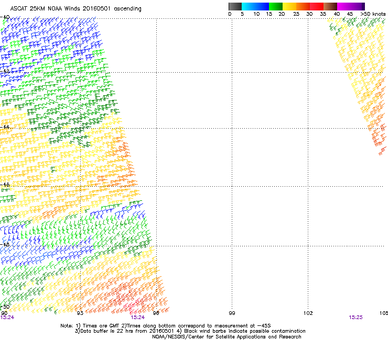
Task: Select the orange 25-30 knots legend segment
Action: pyautogui.click(x=303, y=6)
